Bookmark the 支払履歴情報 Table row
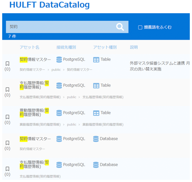The width and height of the screenshot is (192, 182). [8, 90]
